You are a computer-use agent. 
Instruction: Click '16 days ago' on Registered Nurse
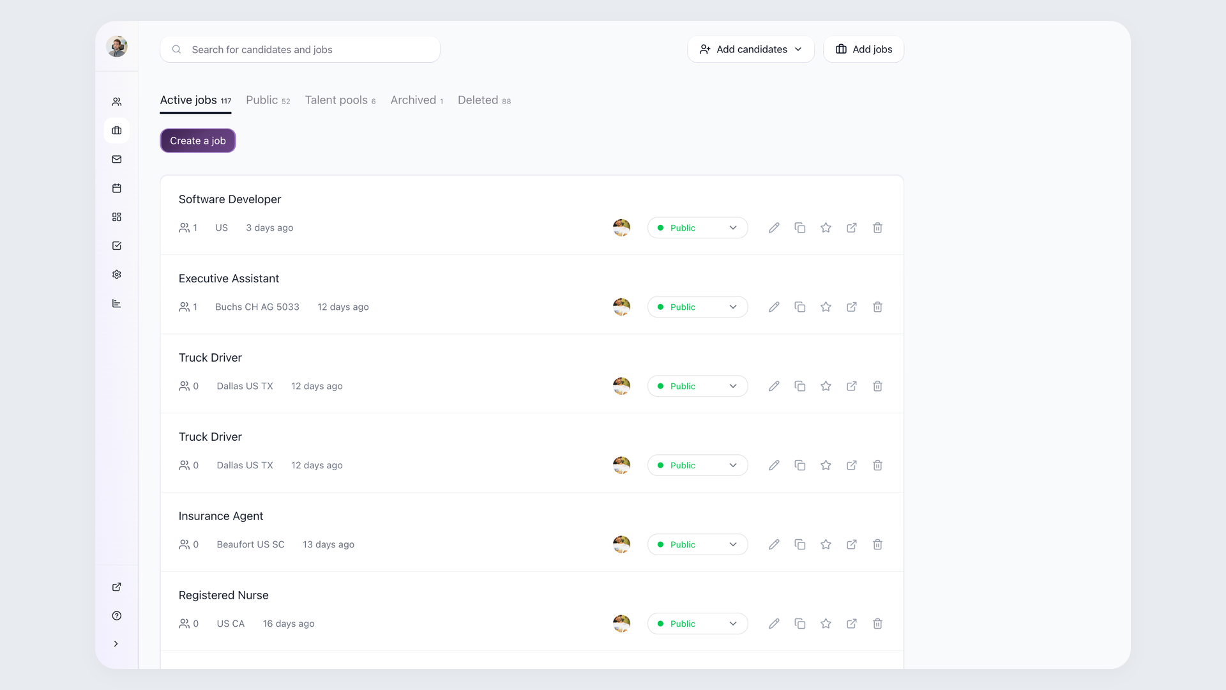[x=289, y=624]
